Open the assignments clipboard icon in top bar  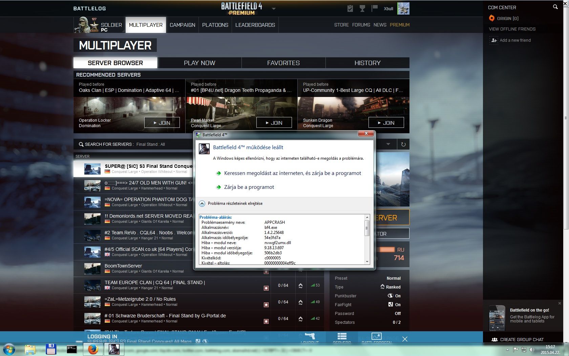tap(350, 8)
